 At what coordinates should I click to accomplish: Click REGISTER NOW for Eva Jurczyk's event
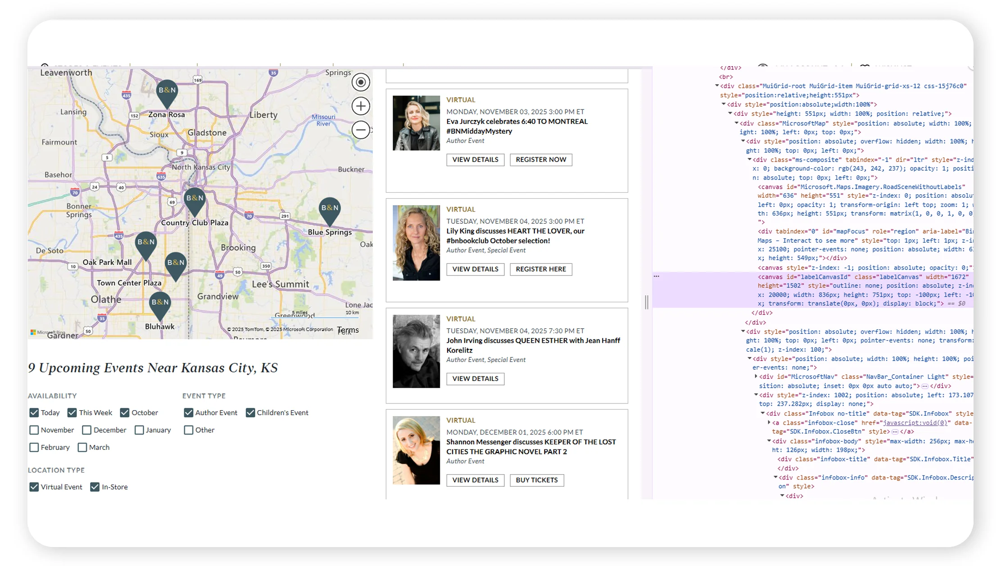click(x=540, y=159)
